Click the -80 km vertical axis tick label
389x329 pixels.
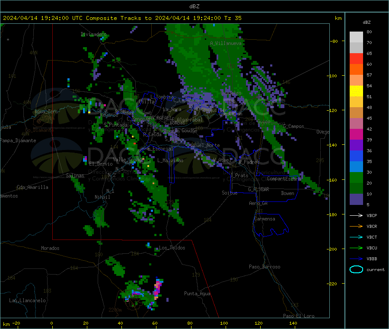point(334,41)
